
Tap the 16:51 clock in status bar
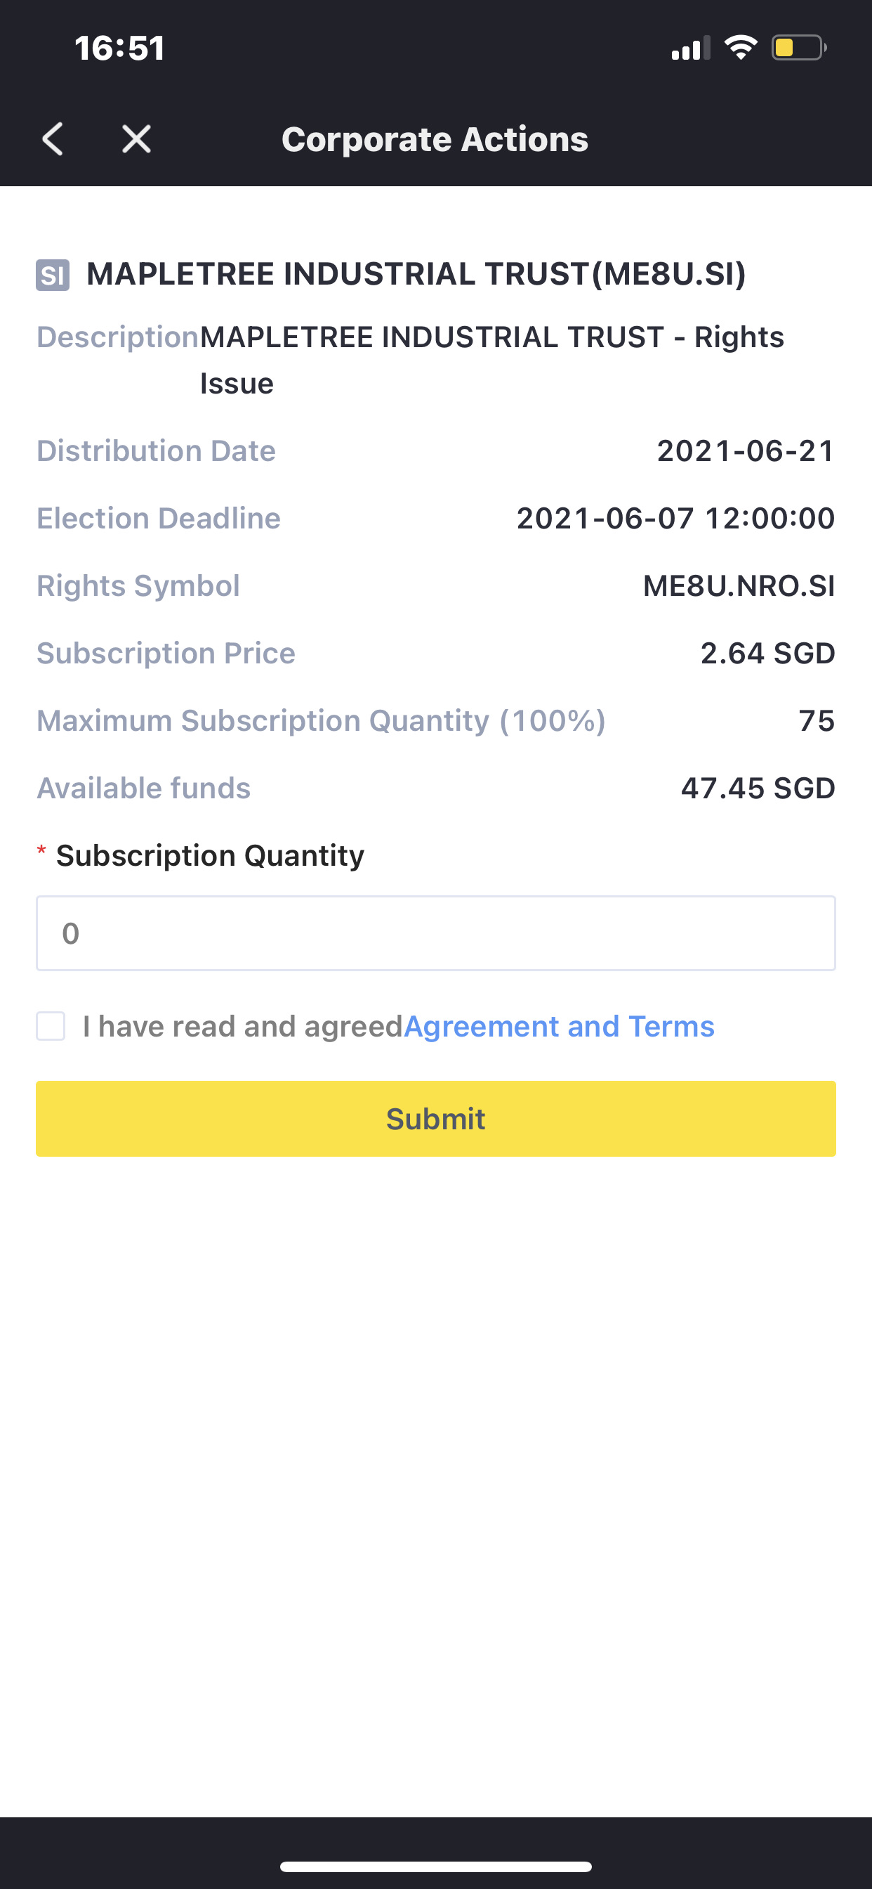point(120,48)
